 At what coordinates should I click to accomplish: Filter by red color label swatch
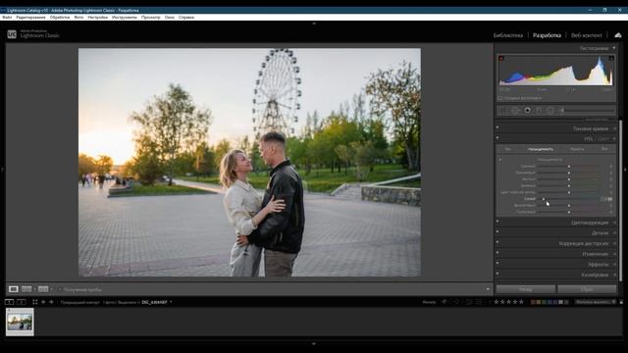pyautogui.click(x=533, y=302)
